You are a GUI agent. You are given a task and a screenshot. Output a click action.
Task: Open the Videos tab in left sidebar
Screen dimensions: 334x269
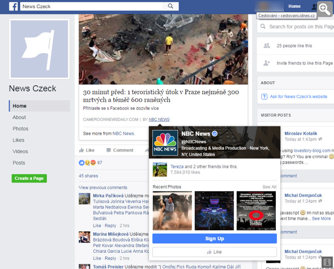20,151
